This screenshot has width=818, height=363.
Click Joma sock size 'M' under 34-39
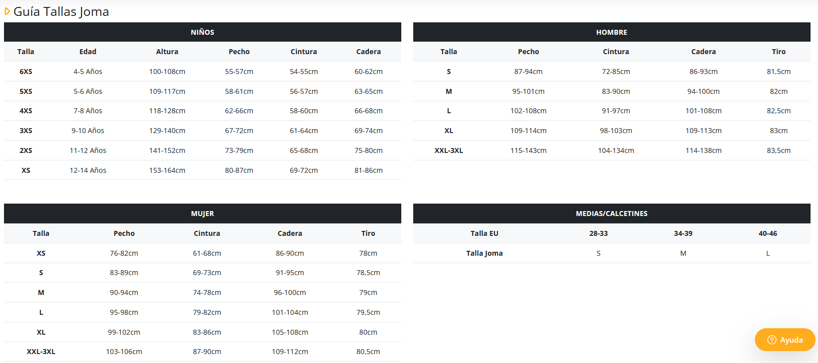683,253
